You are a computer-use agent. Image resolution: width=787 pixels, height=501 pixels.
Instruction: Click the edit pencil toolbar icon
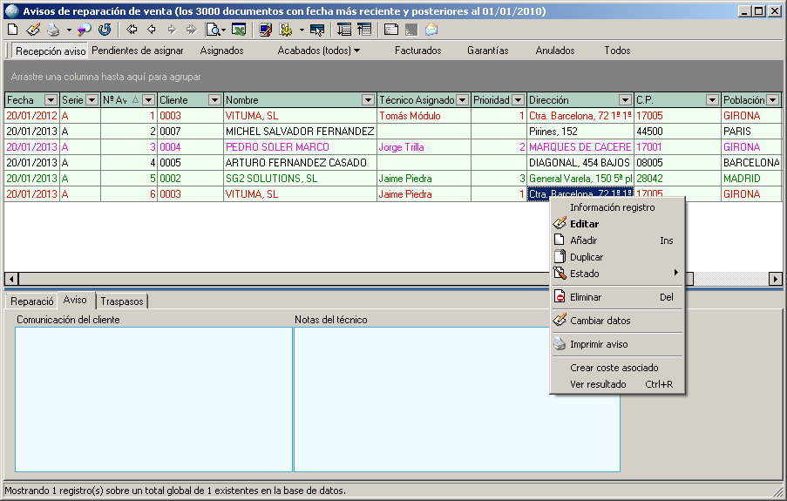pos(33,30)
